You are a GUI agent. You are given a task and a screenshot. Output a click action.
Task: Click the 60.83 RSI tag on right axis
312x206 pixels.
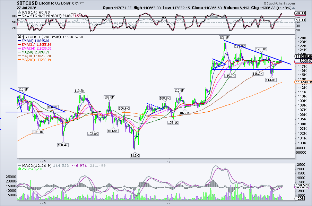tap(300, 20)
